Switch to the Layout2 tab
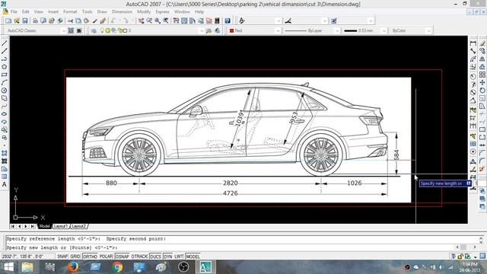The image size is (487, 274). [78, 226]
